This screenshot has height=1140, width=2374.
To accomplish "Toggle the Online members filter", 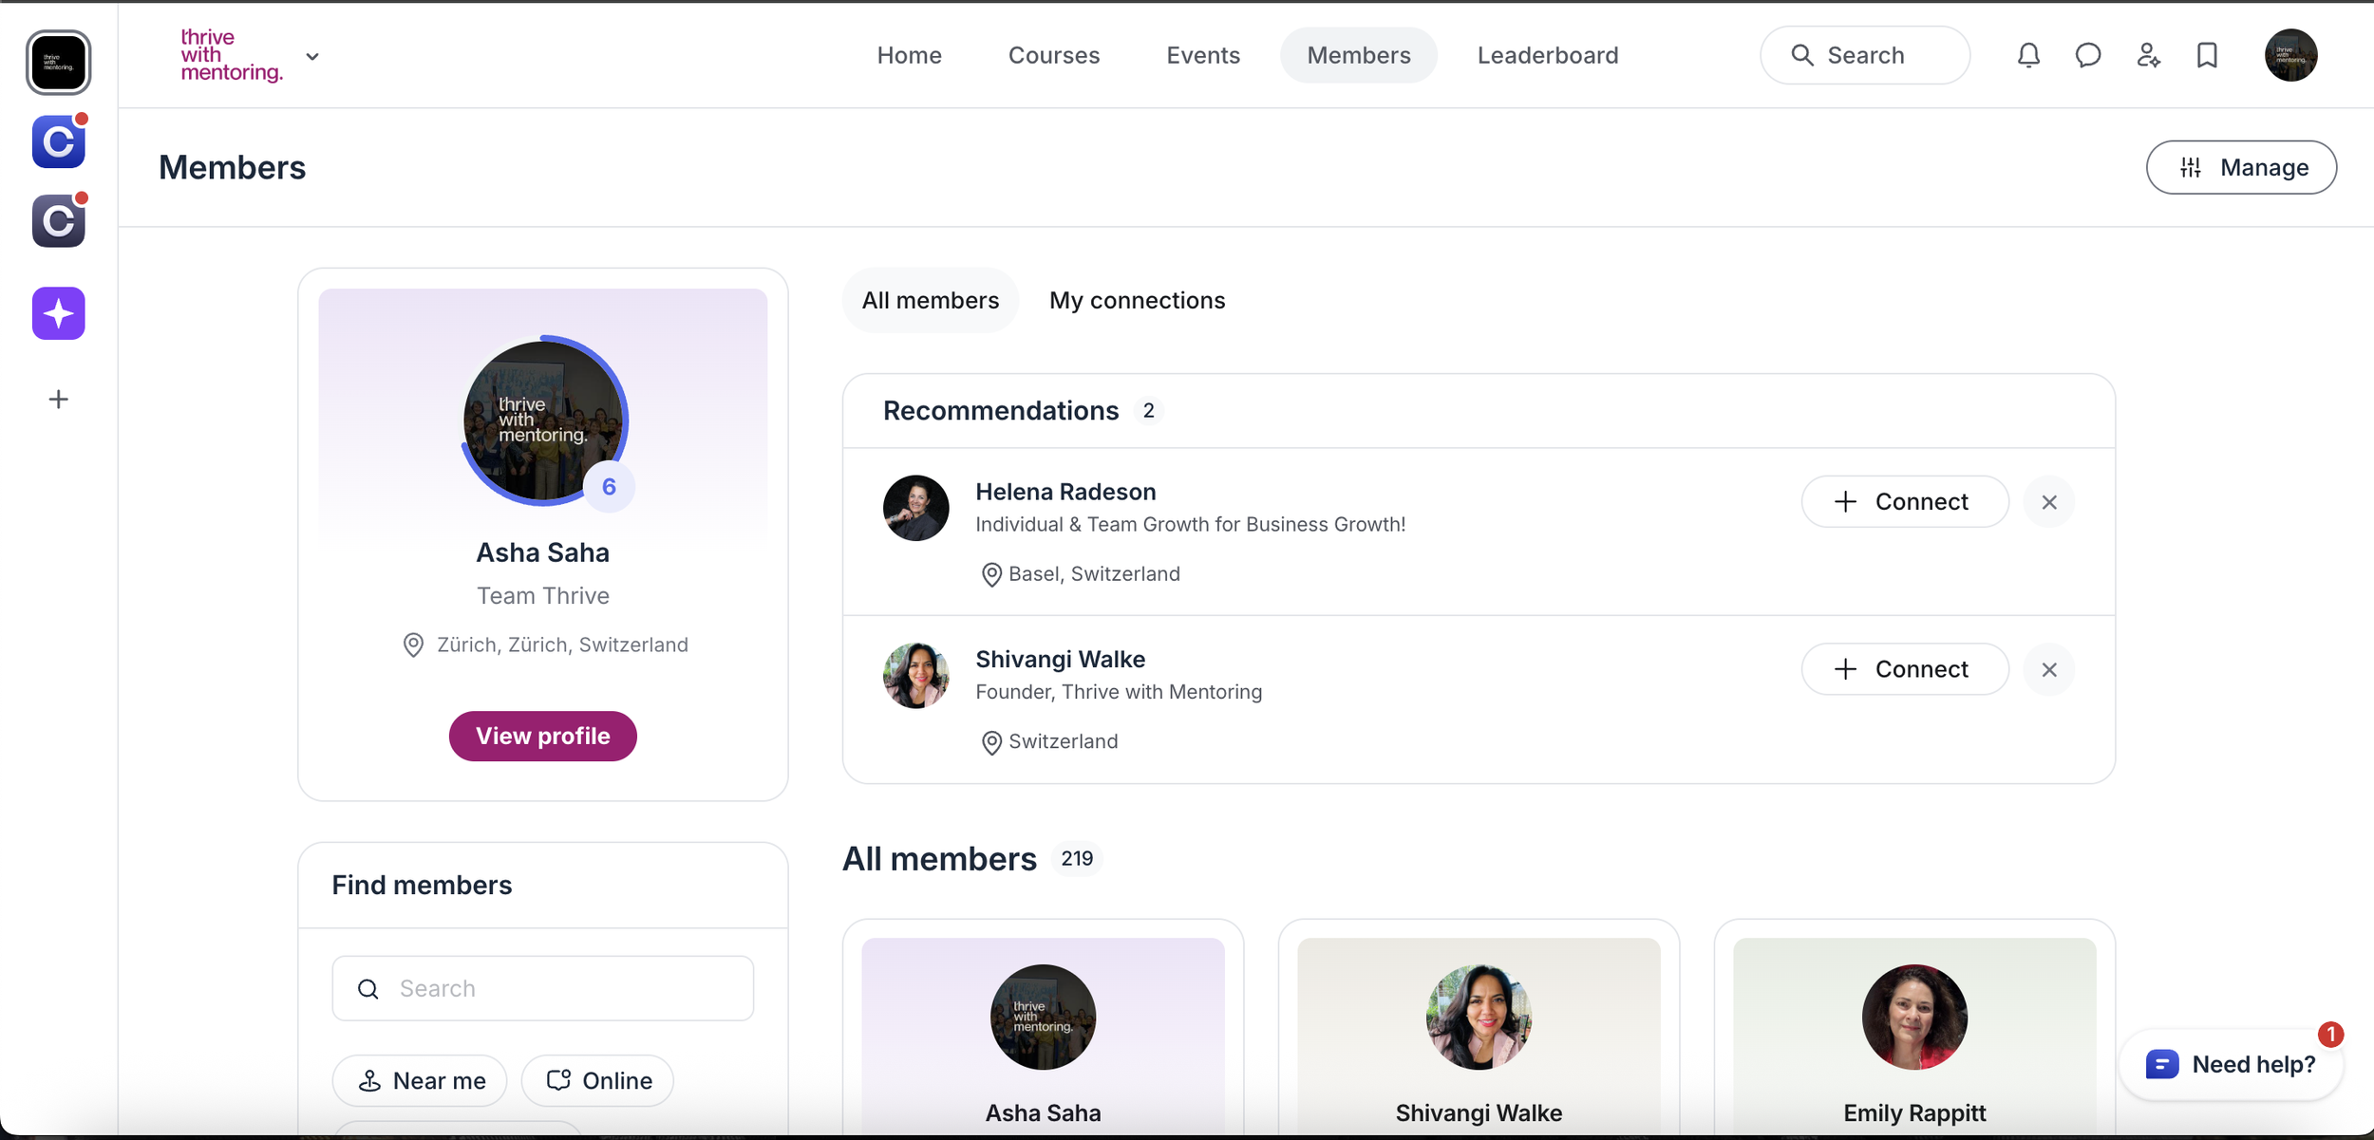I will (598, 1080).
